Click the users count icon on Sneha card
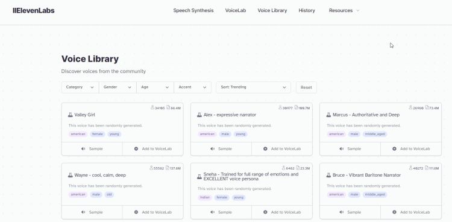The image size is (452, 222). coord(284,168)
